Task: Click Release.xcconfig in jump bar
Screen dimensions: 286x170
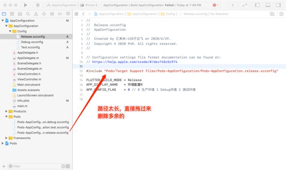Action: (193, 14)
